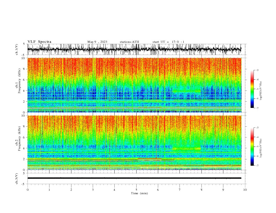Click the '-3' label on ch.1 color bar
This screenshot has width=276, height=213.
coord(257,70)
